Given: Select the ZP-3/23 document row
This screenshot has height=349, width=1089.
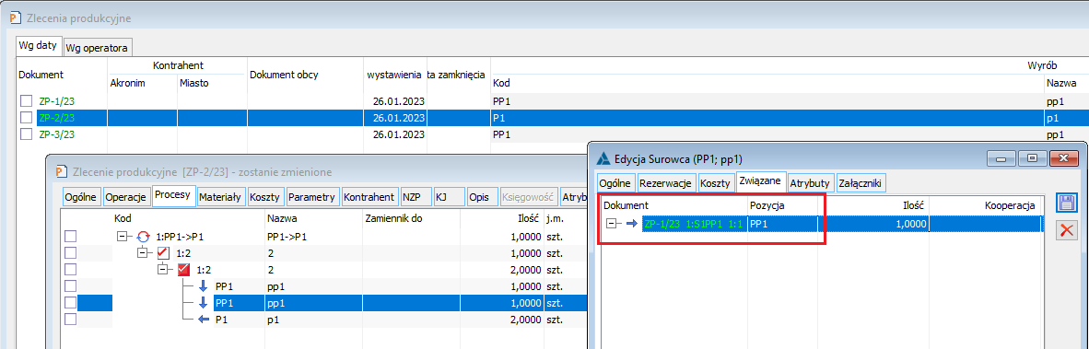Looking at the screenshot, I should coord(552,134).
